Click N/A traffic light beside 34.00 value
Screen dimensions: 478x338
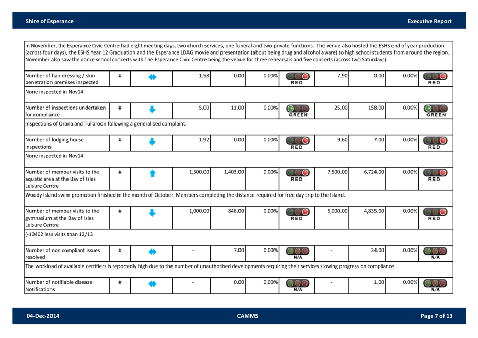click(x=435, y=252)
